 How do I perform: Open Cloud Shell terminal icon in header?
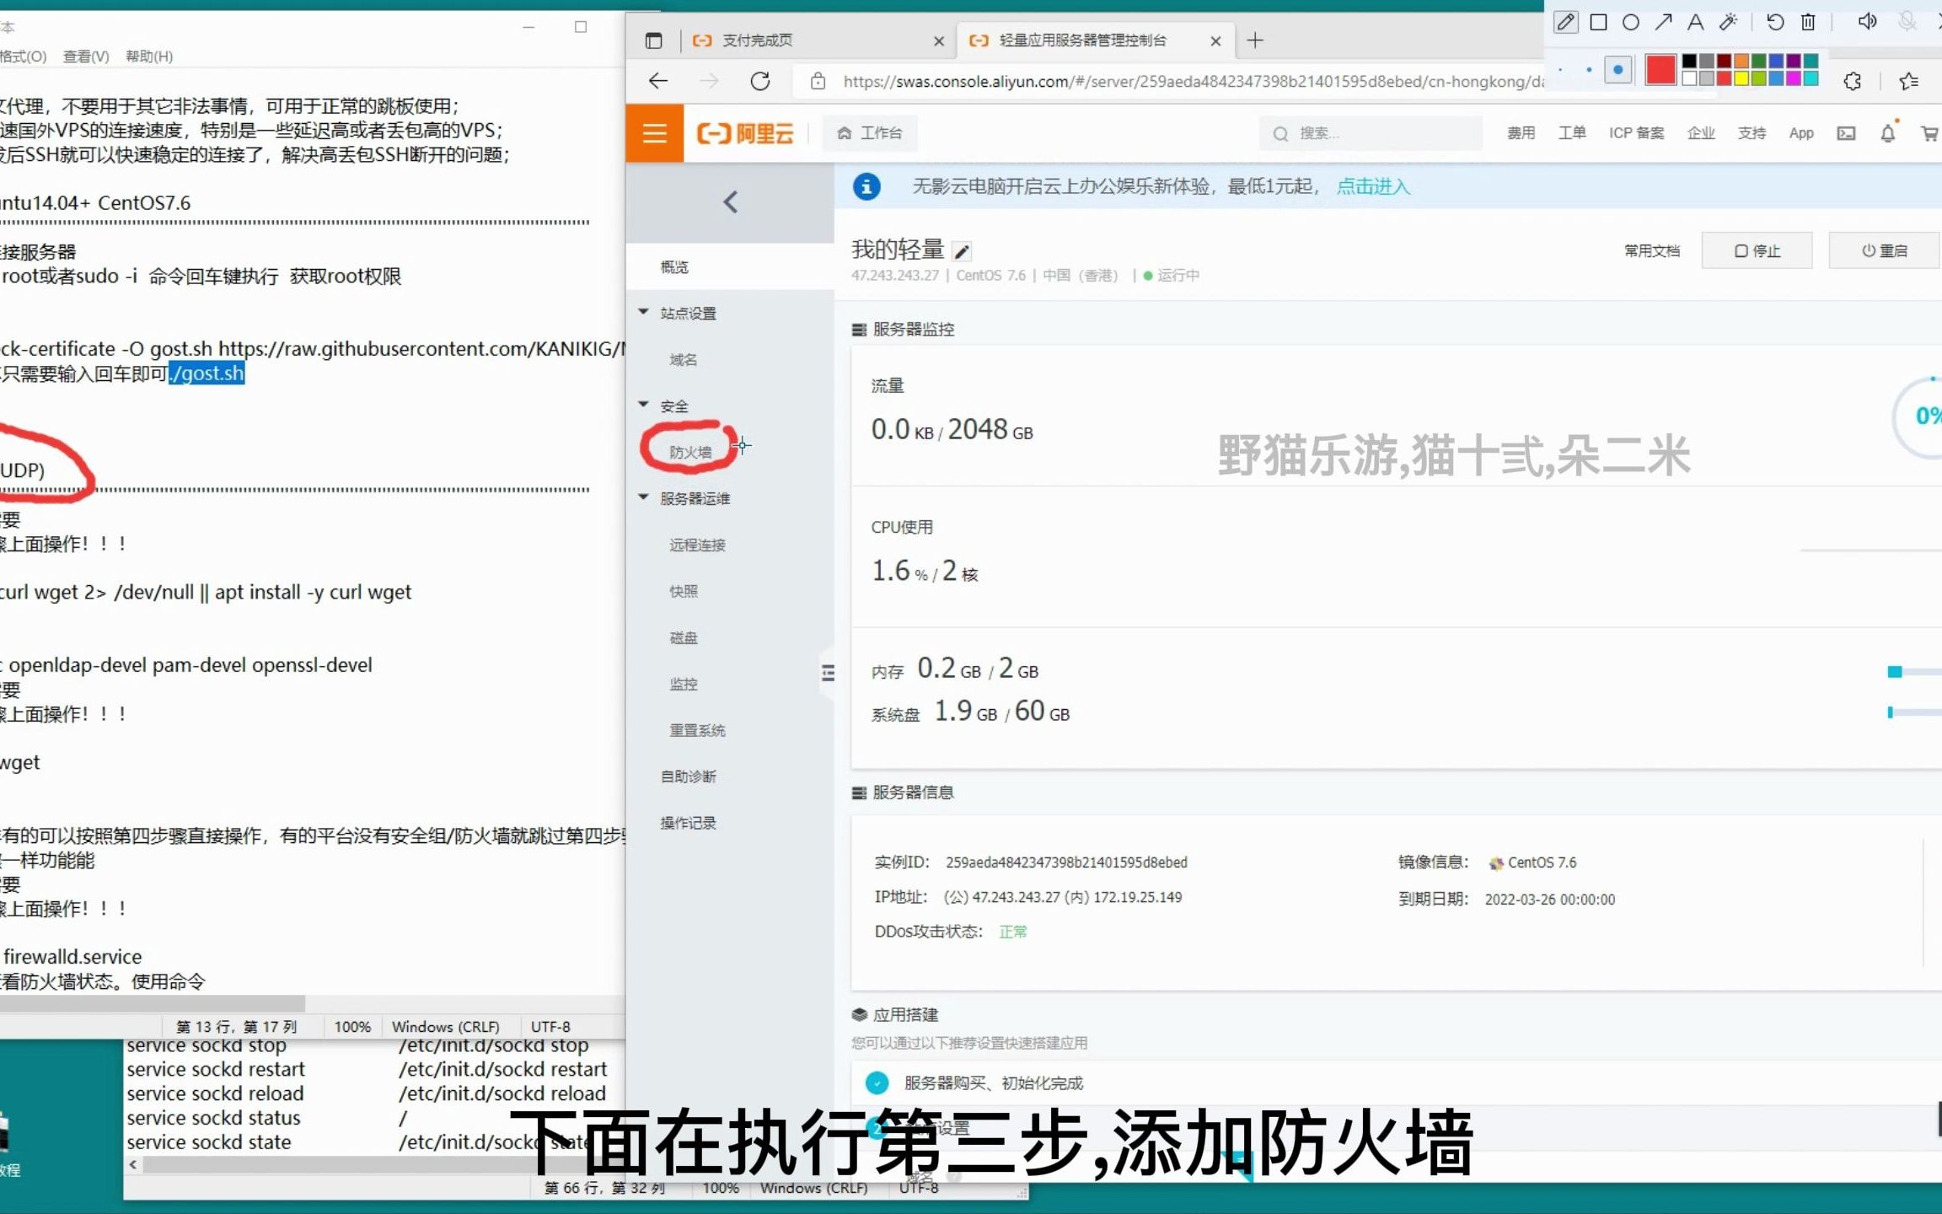point(1846,133)
